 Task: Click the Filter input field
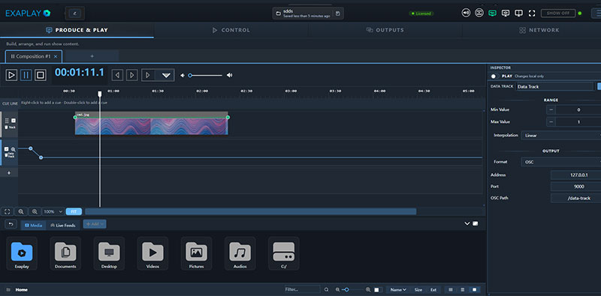302,289
